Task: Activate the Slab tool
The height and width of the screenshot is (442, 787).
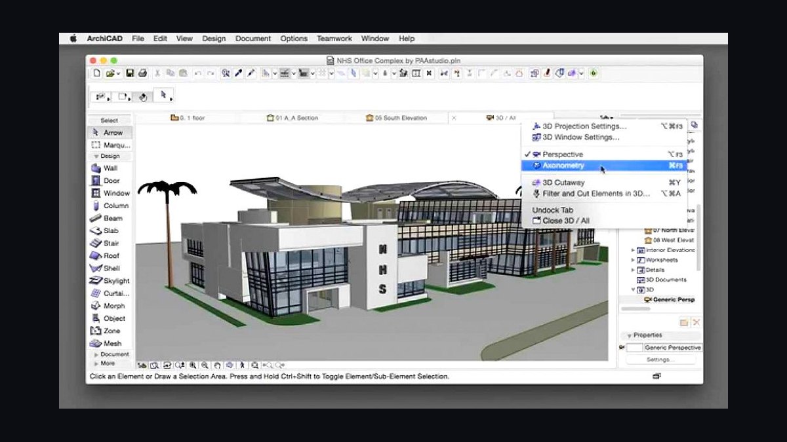Action: [x=110, y=230]
